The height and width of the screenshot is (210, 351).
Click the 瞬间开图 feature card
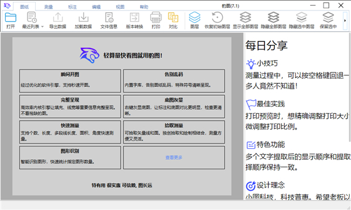(70, 80)
